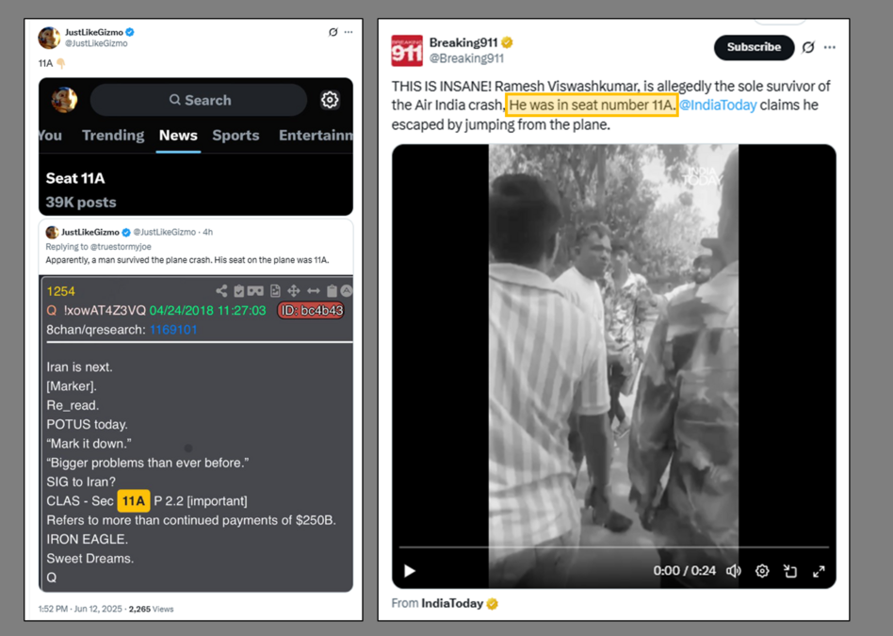Click the text "[Marker]."
Image resolution: width=893 pixels, height=636 pixels.
[72, 386]
